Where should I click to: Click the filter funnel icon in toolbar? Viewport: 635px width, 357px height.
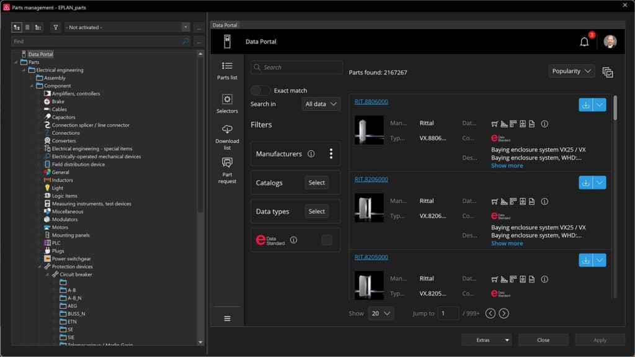pos(55,27)
